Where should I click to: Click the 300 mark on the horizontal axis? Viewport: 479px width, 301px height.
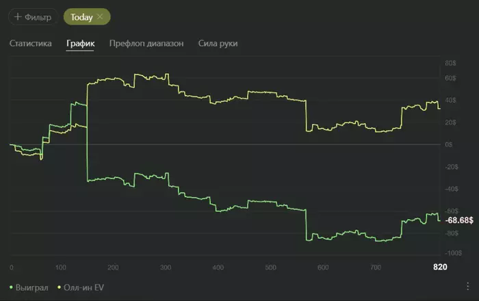coord(166,267)
